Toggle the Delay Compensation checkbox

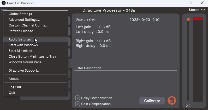78,98
